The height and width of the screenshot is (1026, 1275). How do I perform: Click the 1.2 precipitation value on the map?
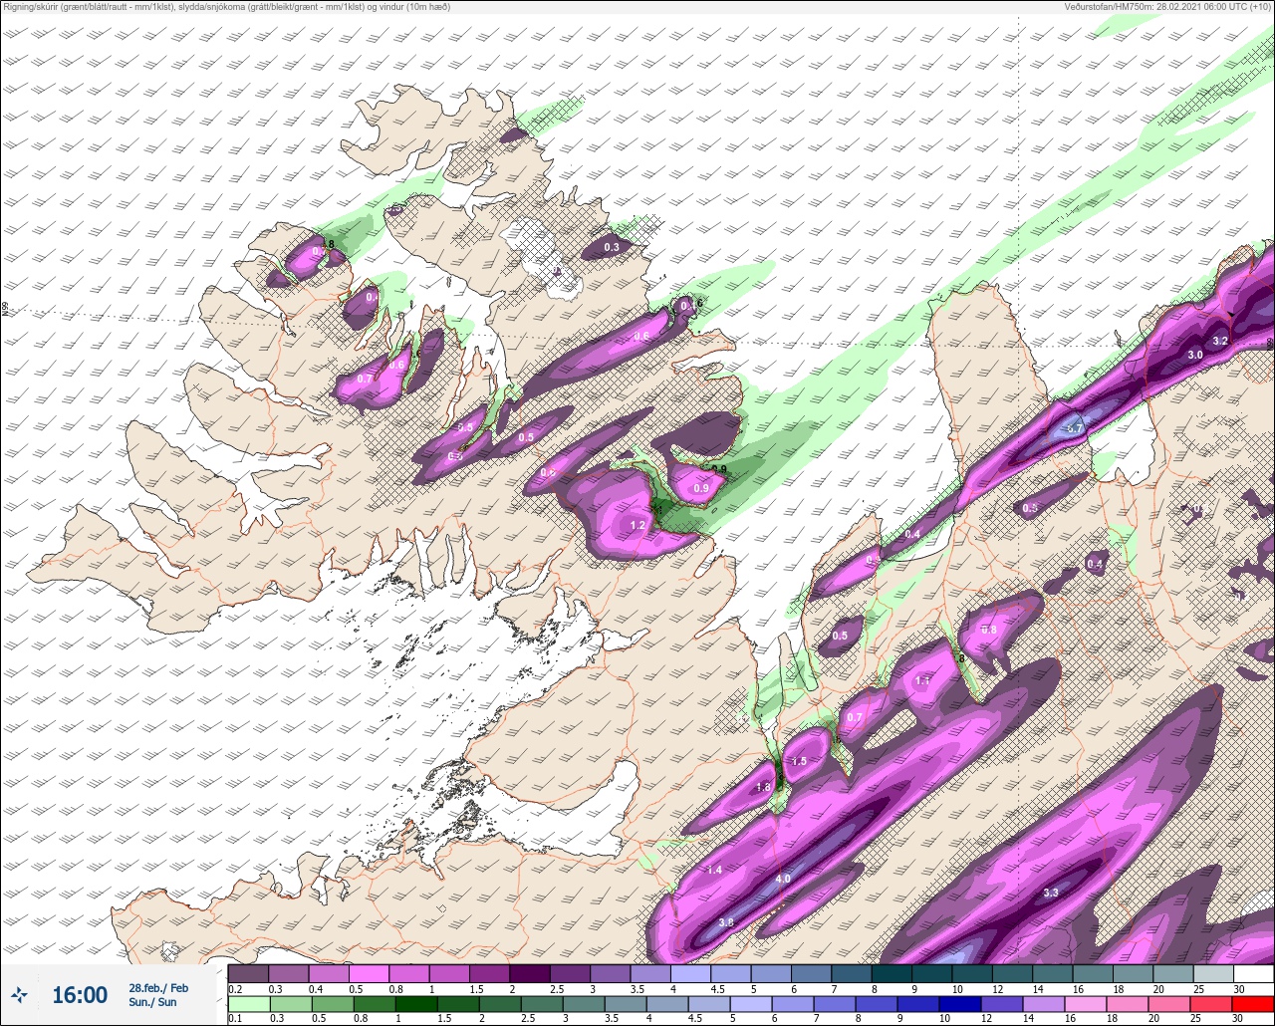[637, 525]
